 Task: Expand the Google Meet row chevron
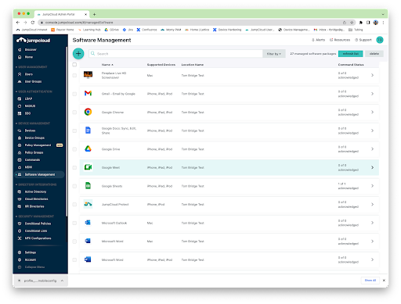click(372, 167)
